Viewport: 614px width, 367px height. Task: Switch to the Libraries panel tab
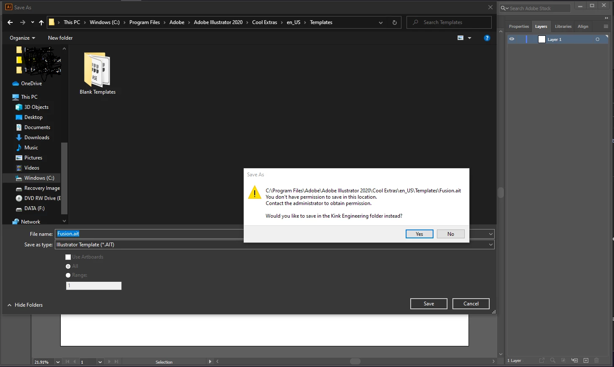click(x=563, y=27)
